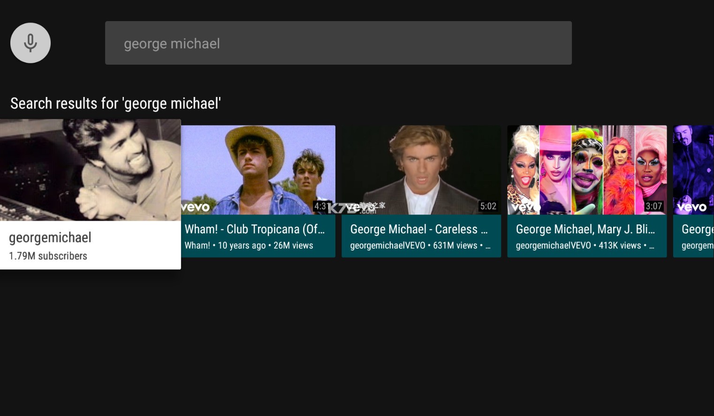714x416 pixels.
Task: Play the drag queens video thumbnail
Action: [x=587, y=170]
